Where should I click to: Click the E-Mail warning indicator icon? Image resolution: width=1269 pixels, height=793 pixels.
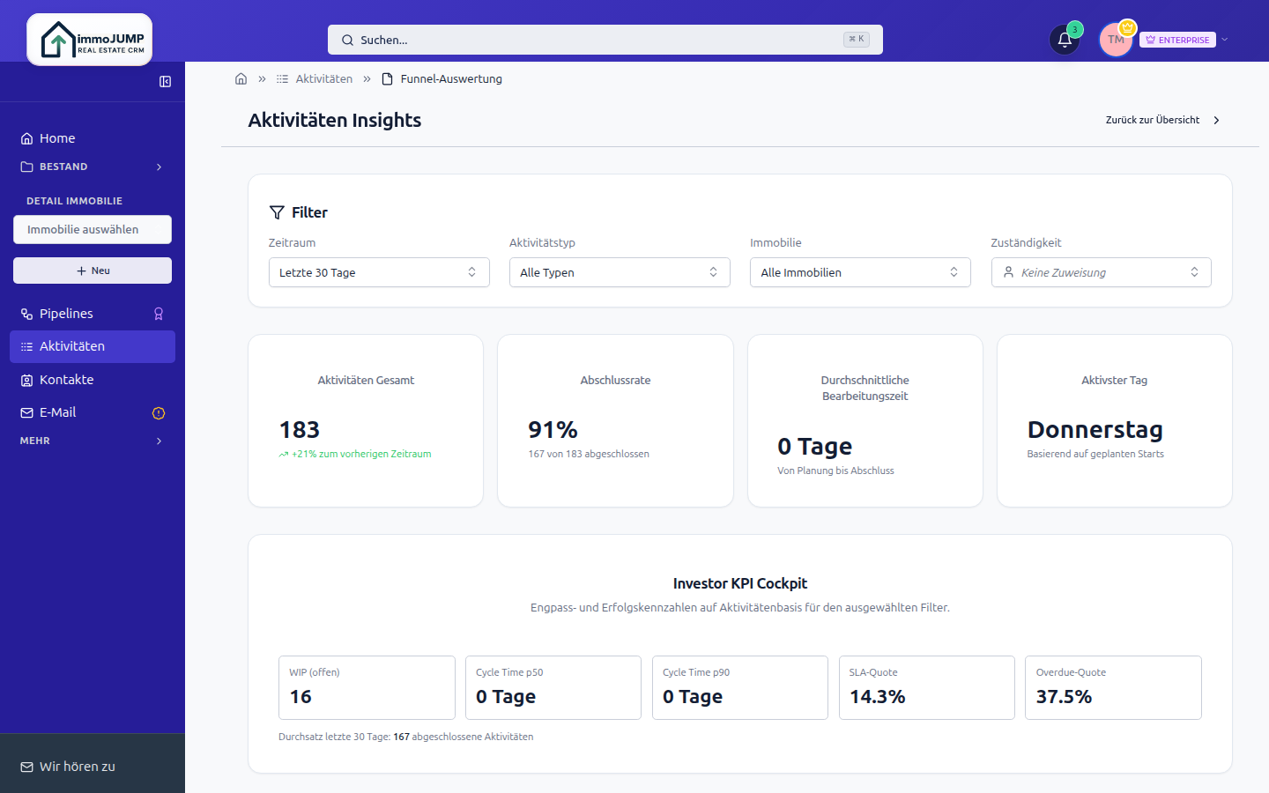[x=159, y=413]
